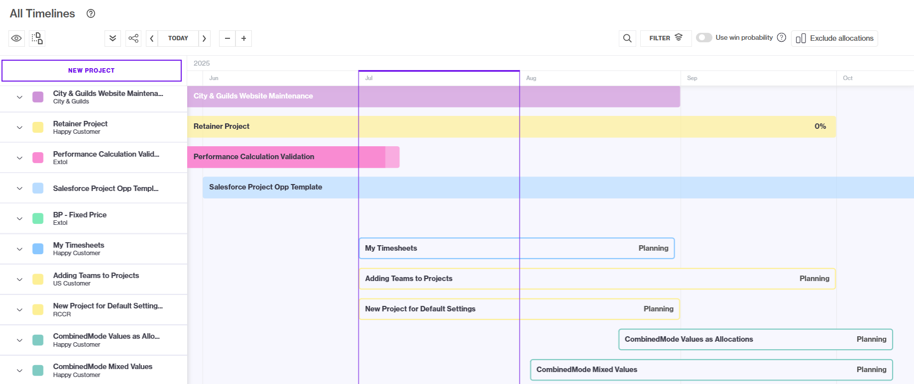Viewport: 914px width, 384px height.
Task: Click Adding Teams to Projects planning bar
Action: 597,279
